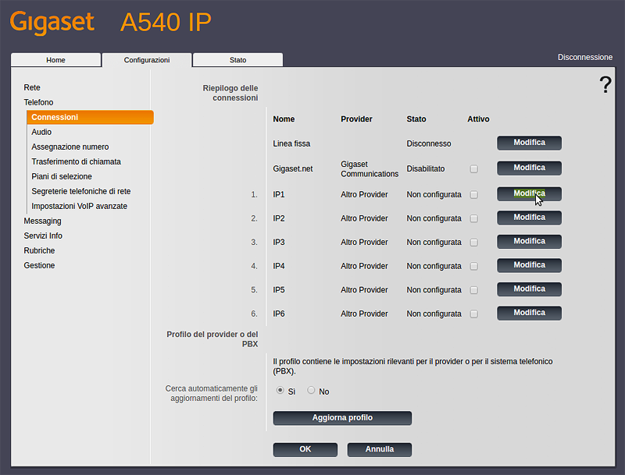Open Segreterie telefoniche di rete
Viewport: 625px width, 475px height.
click(x=81, y=191)
